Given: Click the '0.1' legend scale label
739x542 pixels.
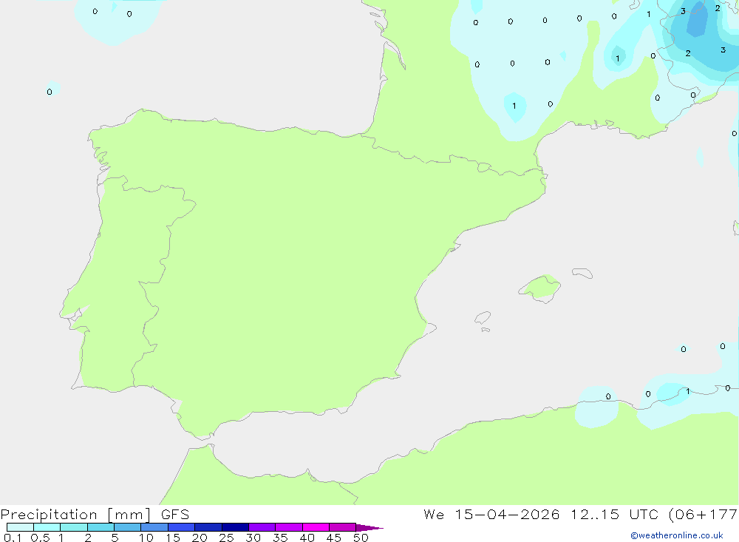Looking at the screenshot, I should pyautogui.click(x=13, y=538).
